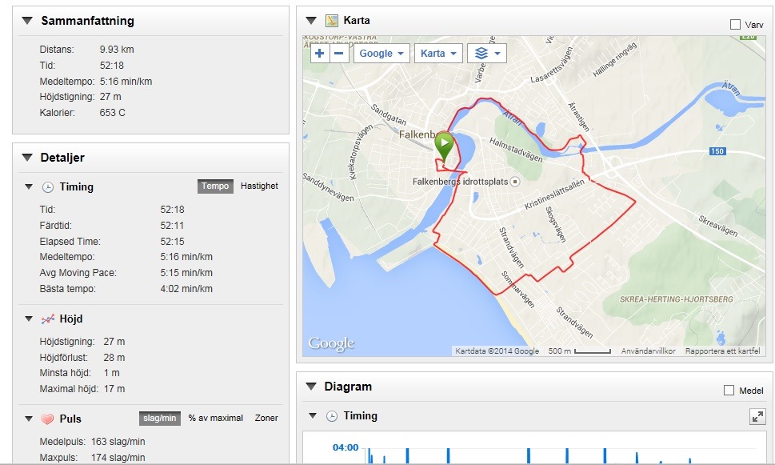Open the Användarvillkor link on map

tap(649, 351)
